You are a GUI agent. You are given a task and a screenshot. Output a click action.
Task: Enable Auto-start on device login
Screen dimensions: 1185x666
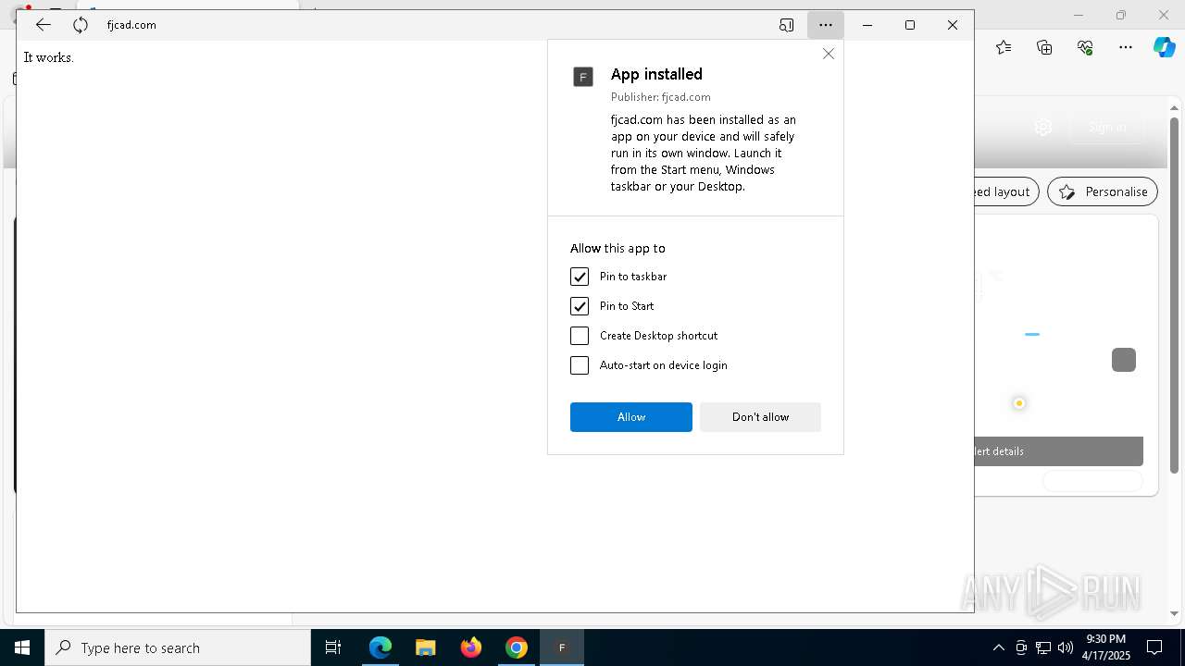tap(580, 365)
